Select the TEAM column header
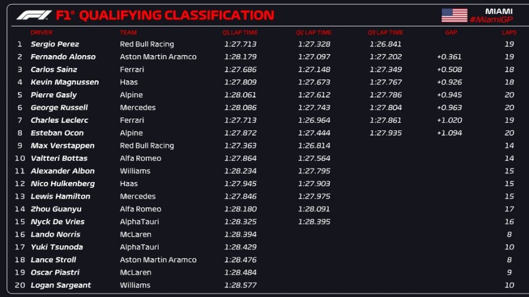The image size is (529, 297). [128, 33]
